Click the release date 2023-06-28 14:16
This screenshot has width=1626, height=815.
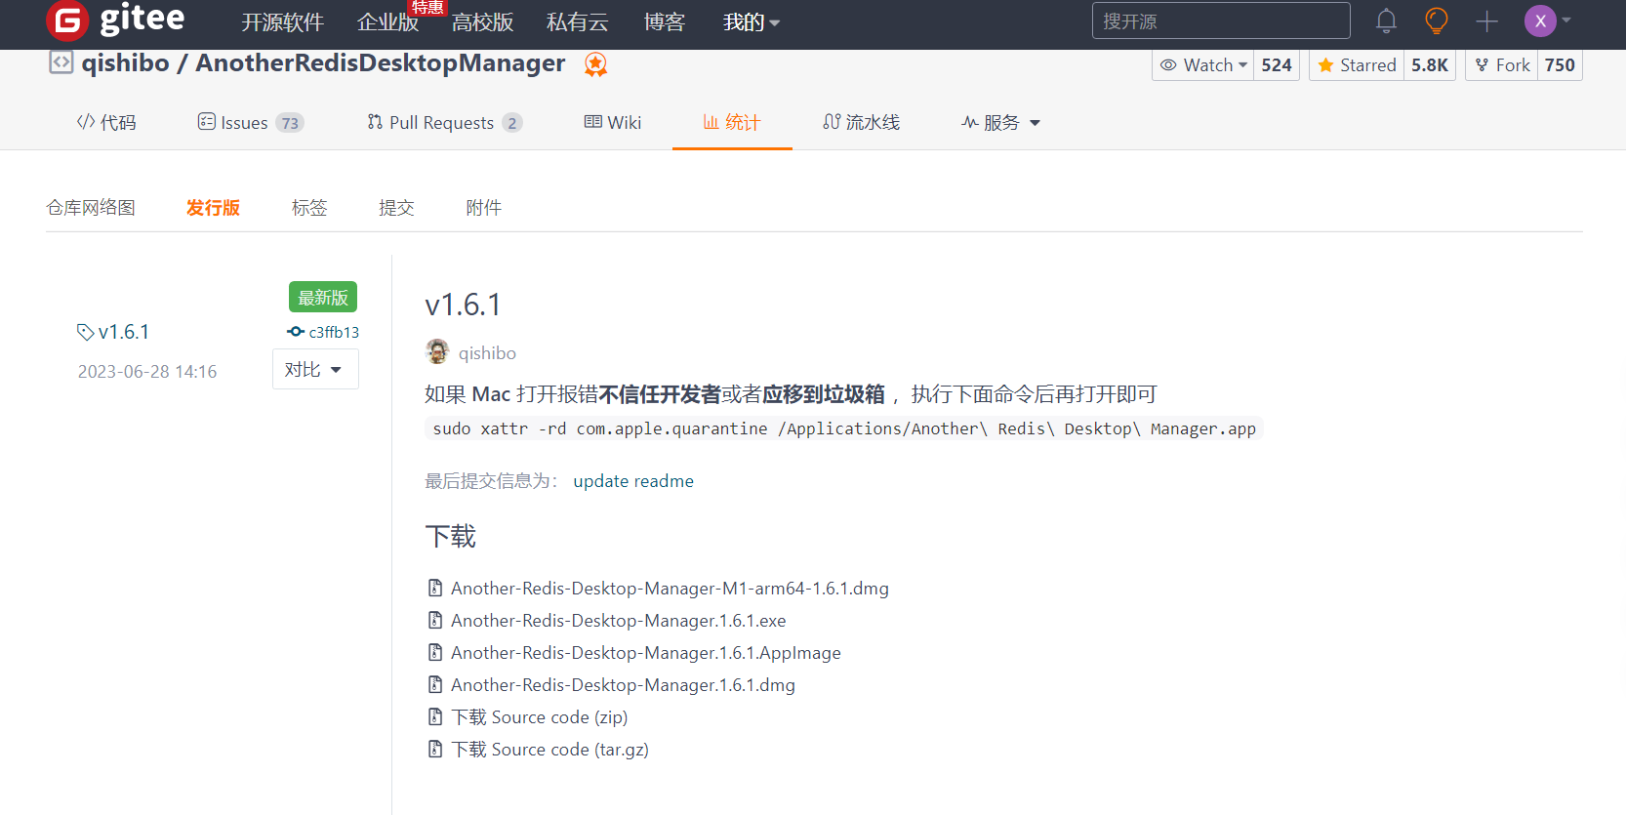point(147,372)
